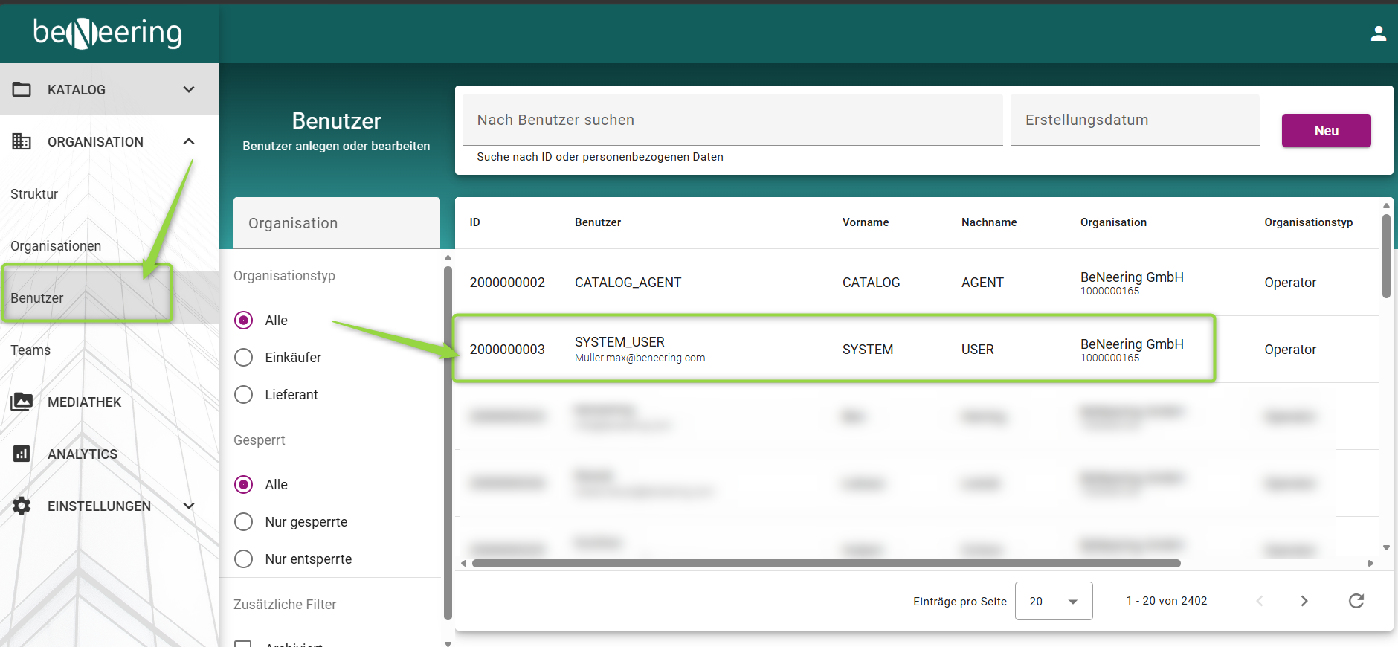Viewport: 1398px width, 647px height.
Task: Go to next page of results
Action: pyautogui.click(x=1304, y=601)
